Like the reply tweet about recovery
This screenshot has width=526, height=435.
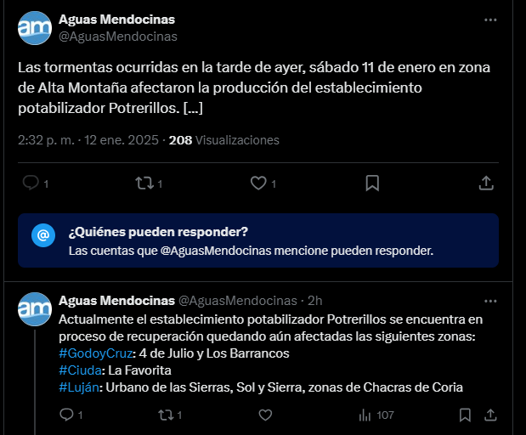tap(265, 415)
